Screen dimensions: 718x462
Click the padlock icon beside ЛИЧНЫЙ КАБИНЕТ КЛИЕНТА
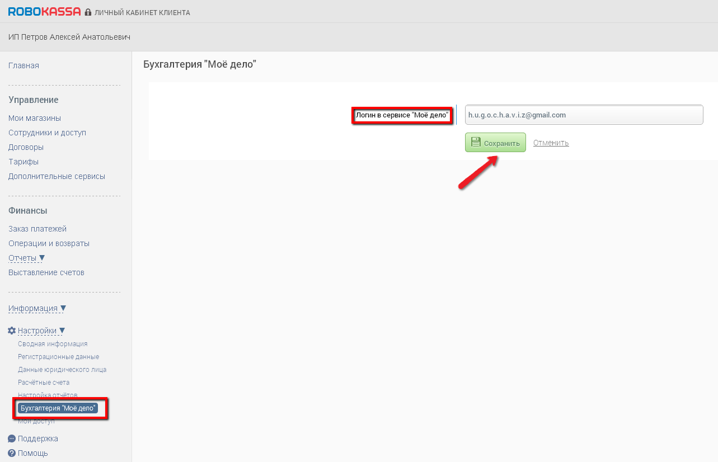pos(88,12)
